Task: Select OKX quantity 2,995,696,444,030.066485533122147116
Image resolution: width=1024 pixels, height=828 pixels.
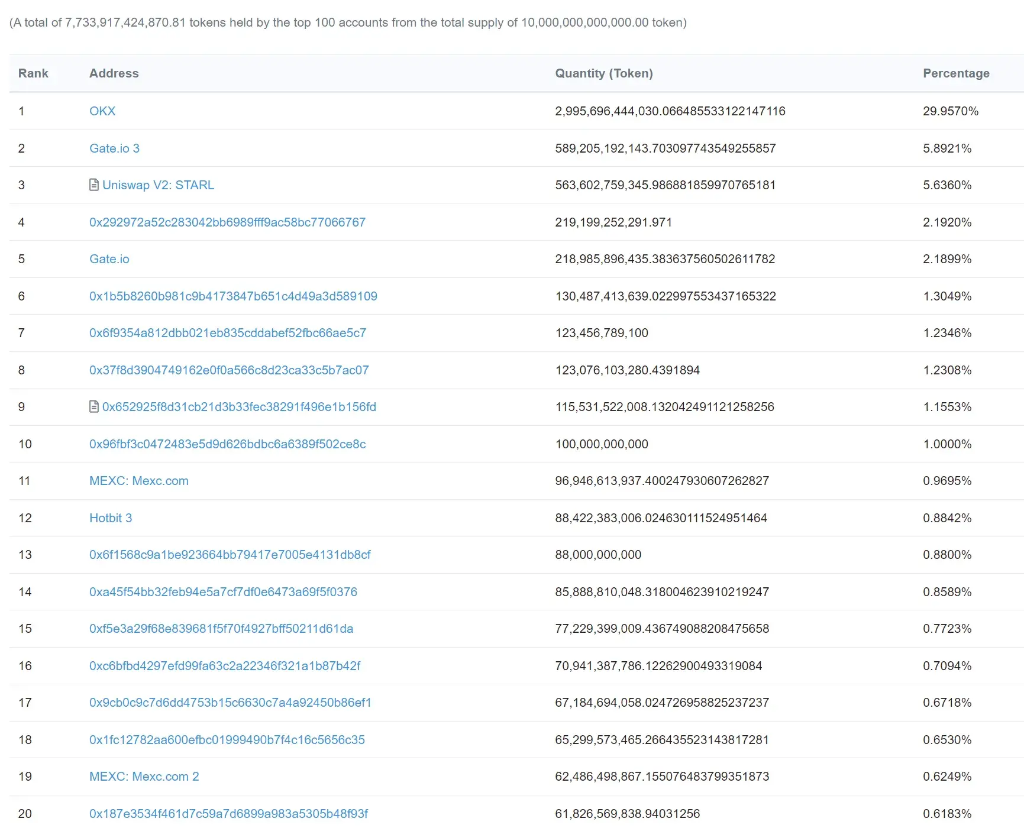Action: [x=670, y=111]
